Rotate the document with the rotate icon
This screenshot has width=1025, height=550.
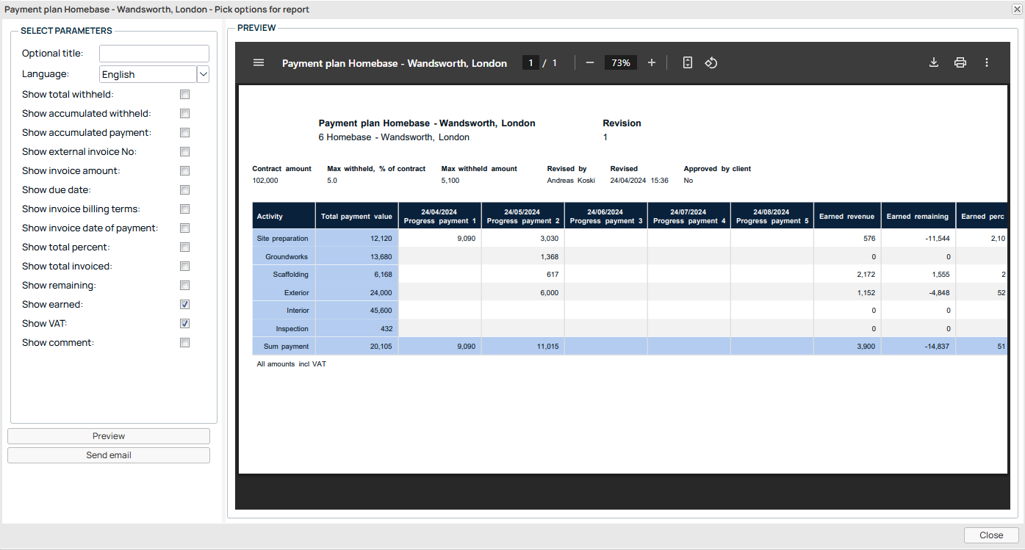click(711, 62)
